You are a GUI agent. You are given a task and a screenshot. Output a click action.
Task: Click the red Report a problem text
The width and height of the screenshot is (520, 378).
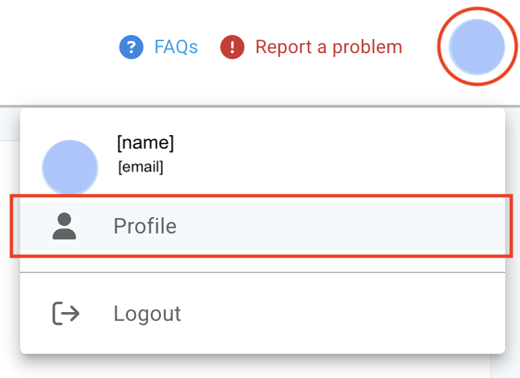pyautogui.click(x=329, y=47)
